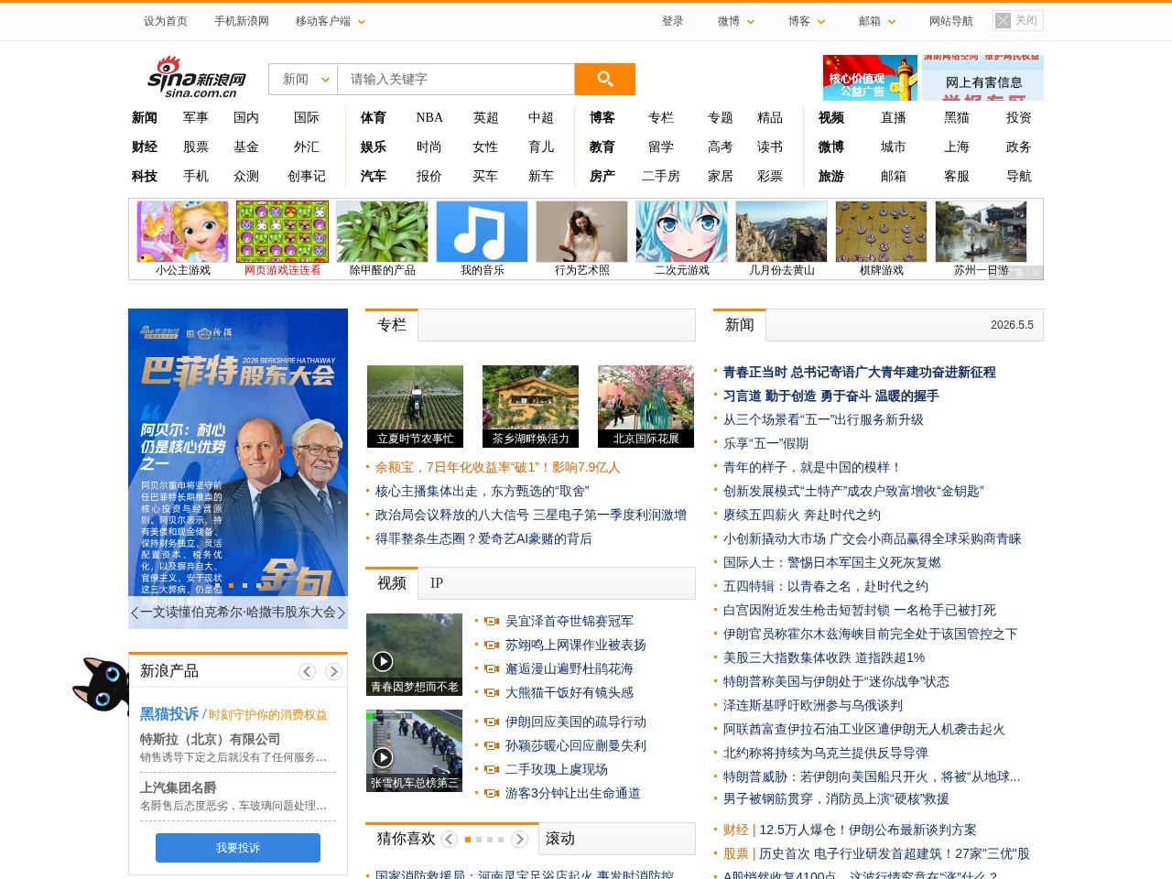
Task: Open 小公主游戏 thumbnail
Action: [x=182, y=232]
